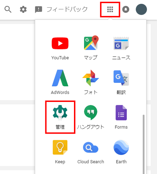Click the AdWords text label
The height and width of the screenshot is (174, 157).
pyautogui.click(x=60, y=92)
